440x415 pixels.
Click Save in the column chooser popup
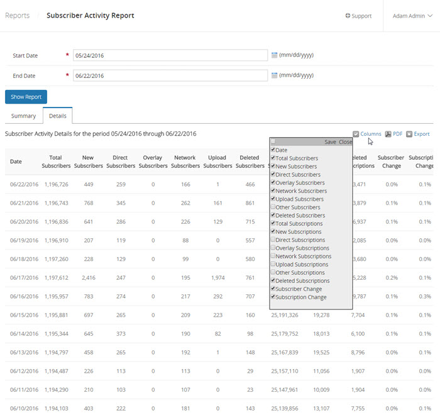point(330,142)
